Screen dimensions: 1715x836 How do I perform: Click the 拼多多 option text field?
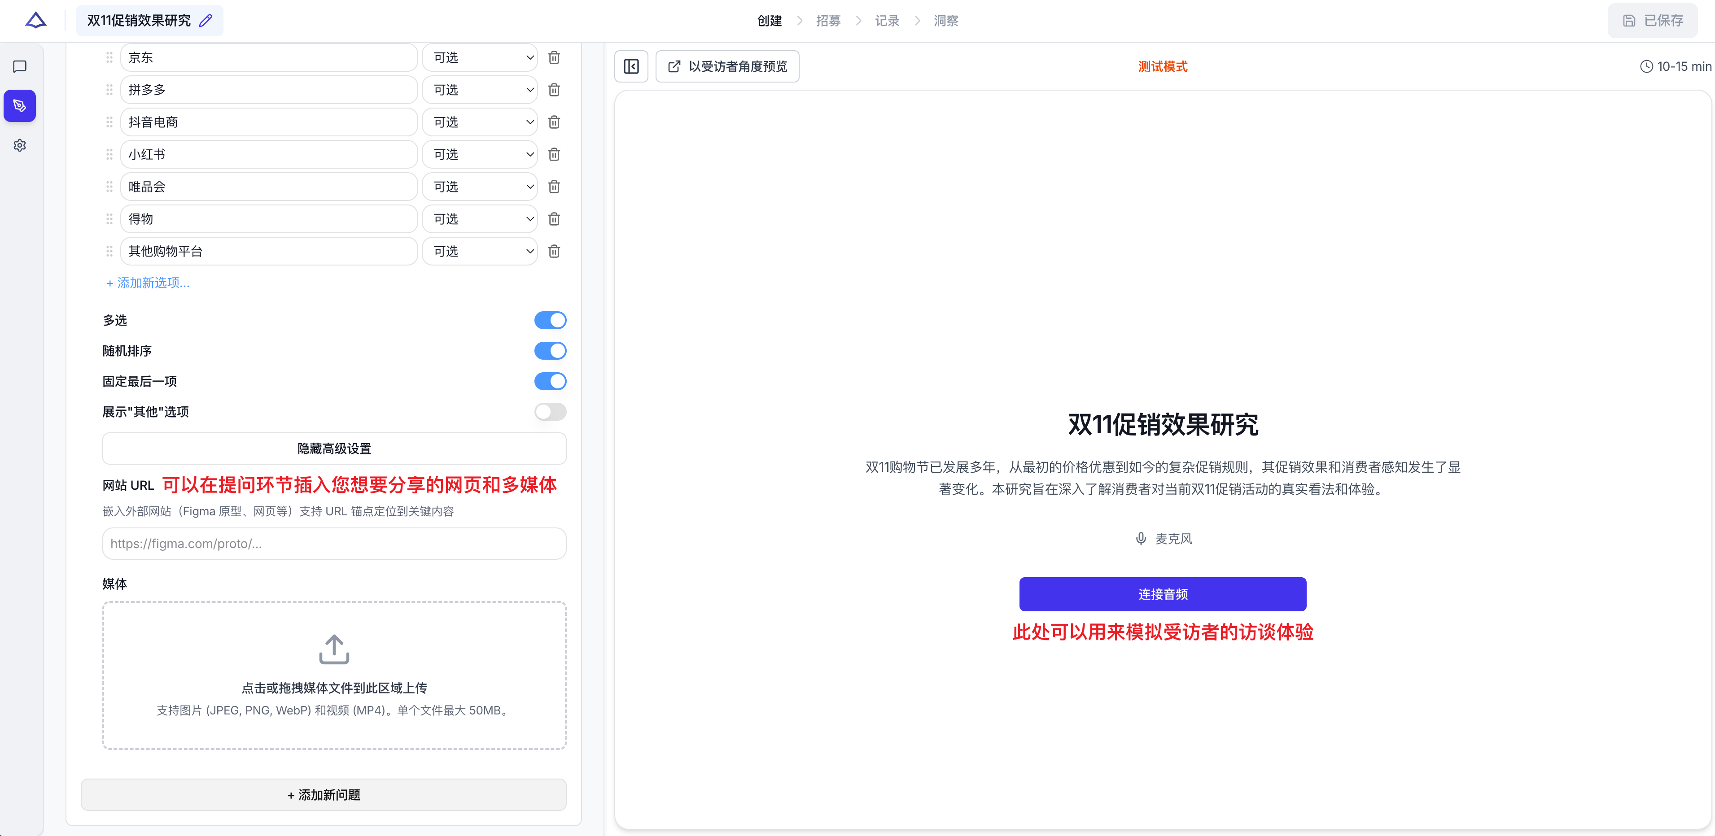point(269,90)
